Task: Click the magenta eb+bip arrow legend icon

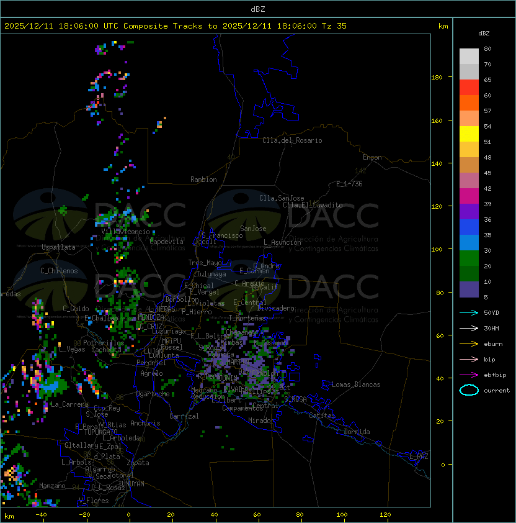Action: click(x=469, y=375)
